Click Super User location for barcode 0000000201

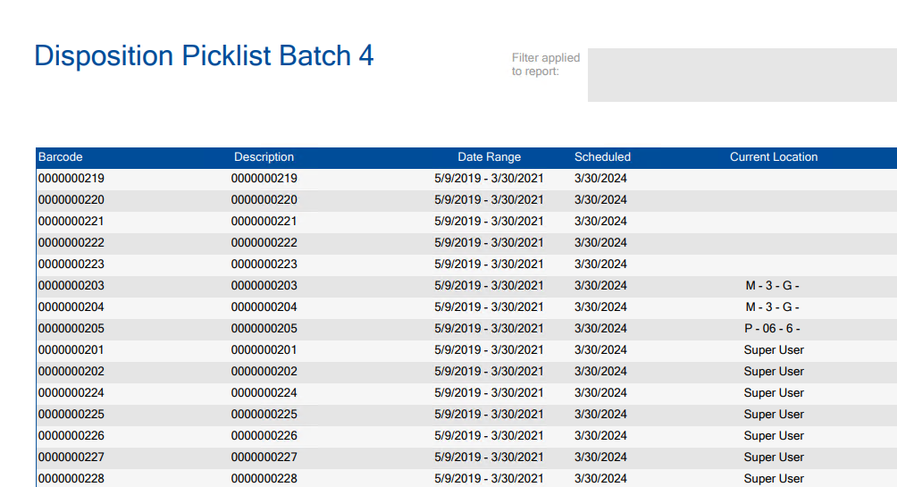774,350
